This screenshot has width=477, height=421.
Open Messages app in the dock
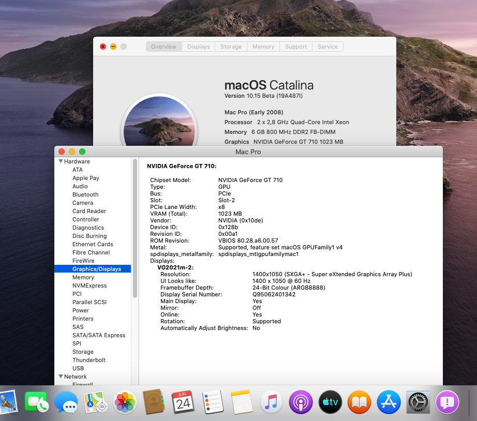66,402
